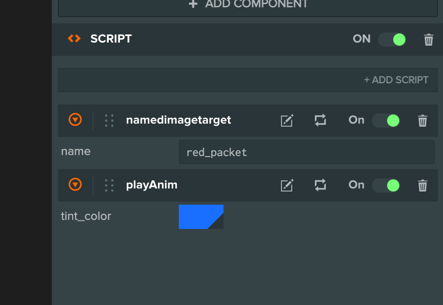Disable the Script component toggle
This screenshot has width=443, height=305.
coord(392,40)
